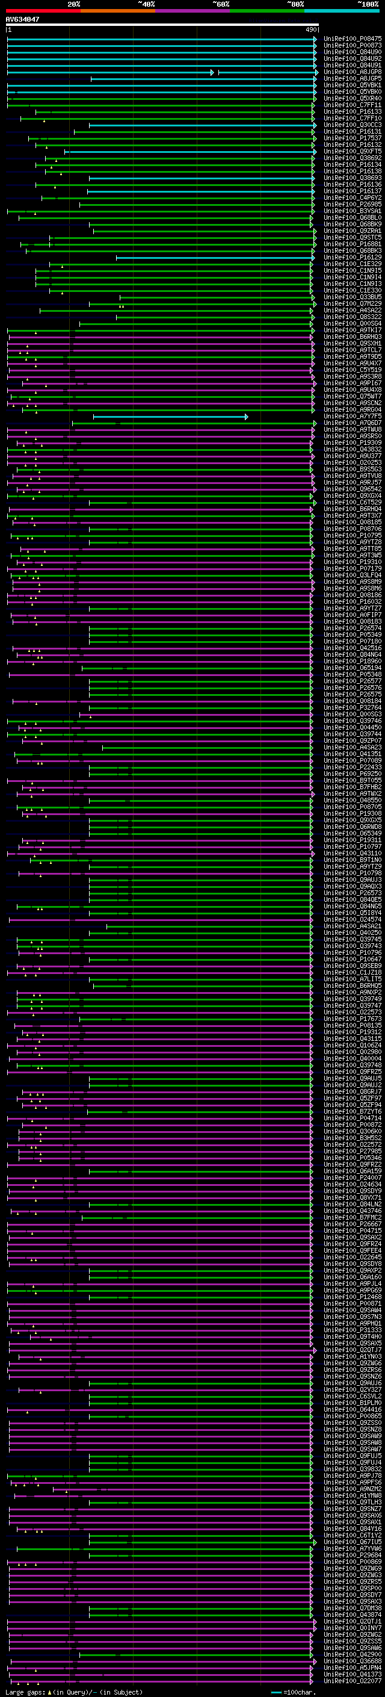Select hit label UniRef100_P16129
Viewport: 385px width, 1697px height.
coord(353,257)
